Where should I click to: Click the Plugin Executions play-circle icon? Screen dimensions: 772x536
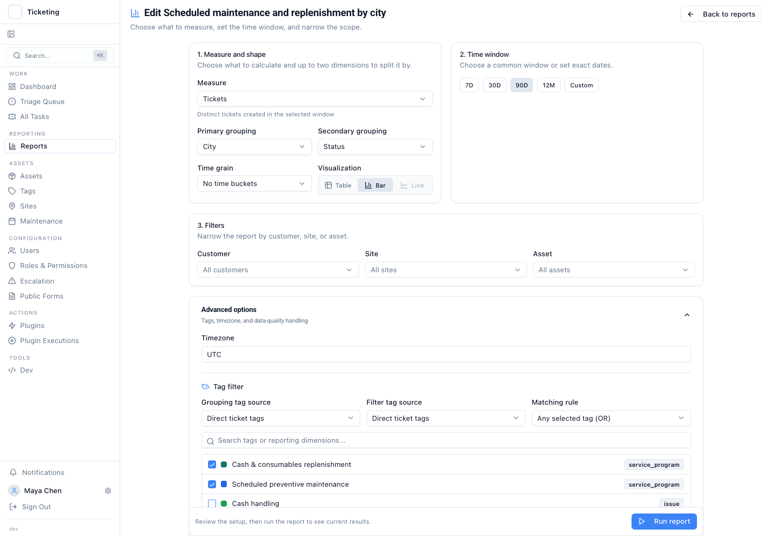pos(12,341)
